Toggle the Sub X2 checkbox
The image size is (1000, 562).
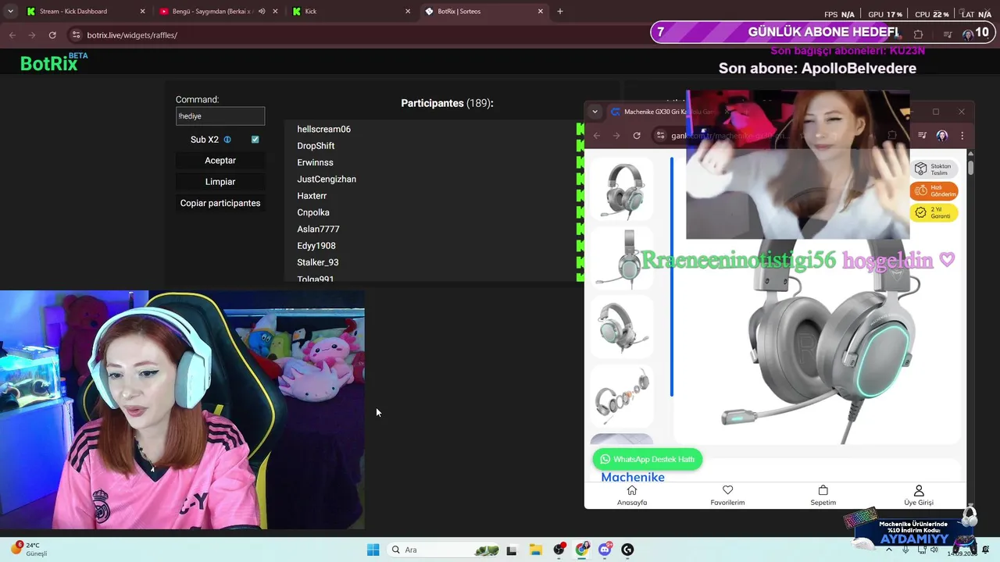click(255, 140)
